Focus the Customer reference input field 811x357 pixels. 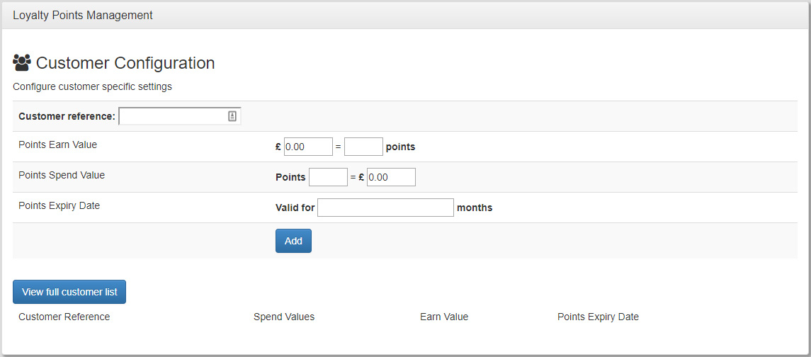(180, 116)
